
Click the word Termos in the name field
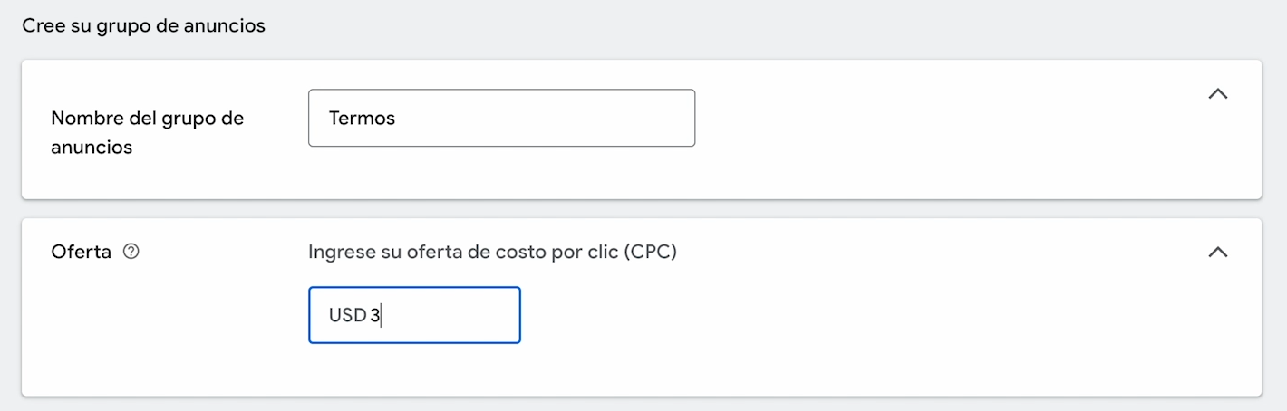coord(362,118)
